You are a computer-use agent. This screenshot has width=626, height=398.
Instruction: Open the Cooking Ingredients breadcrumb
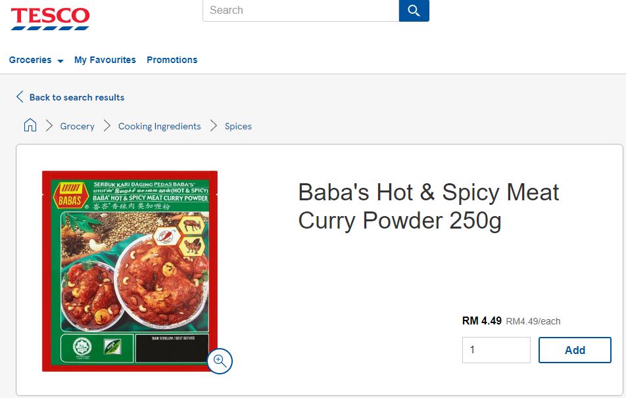click(159, 126)
